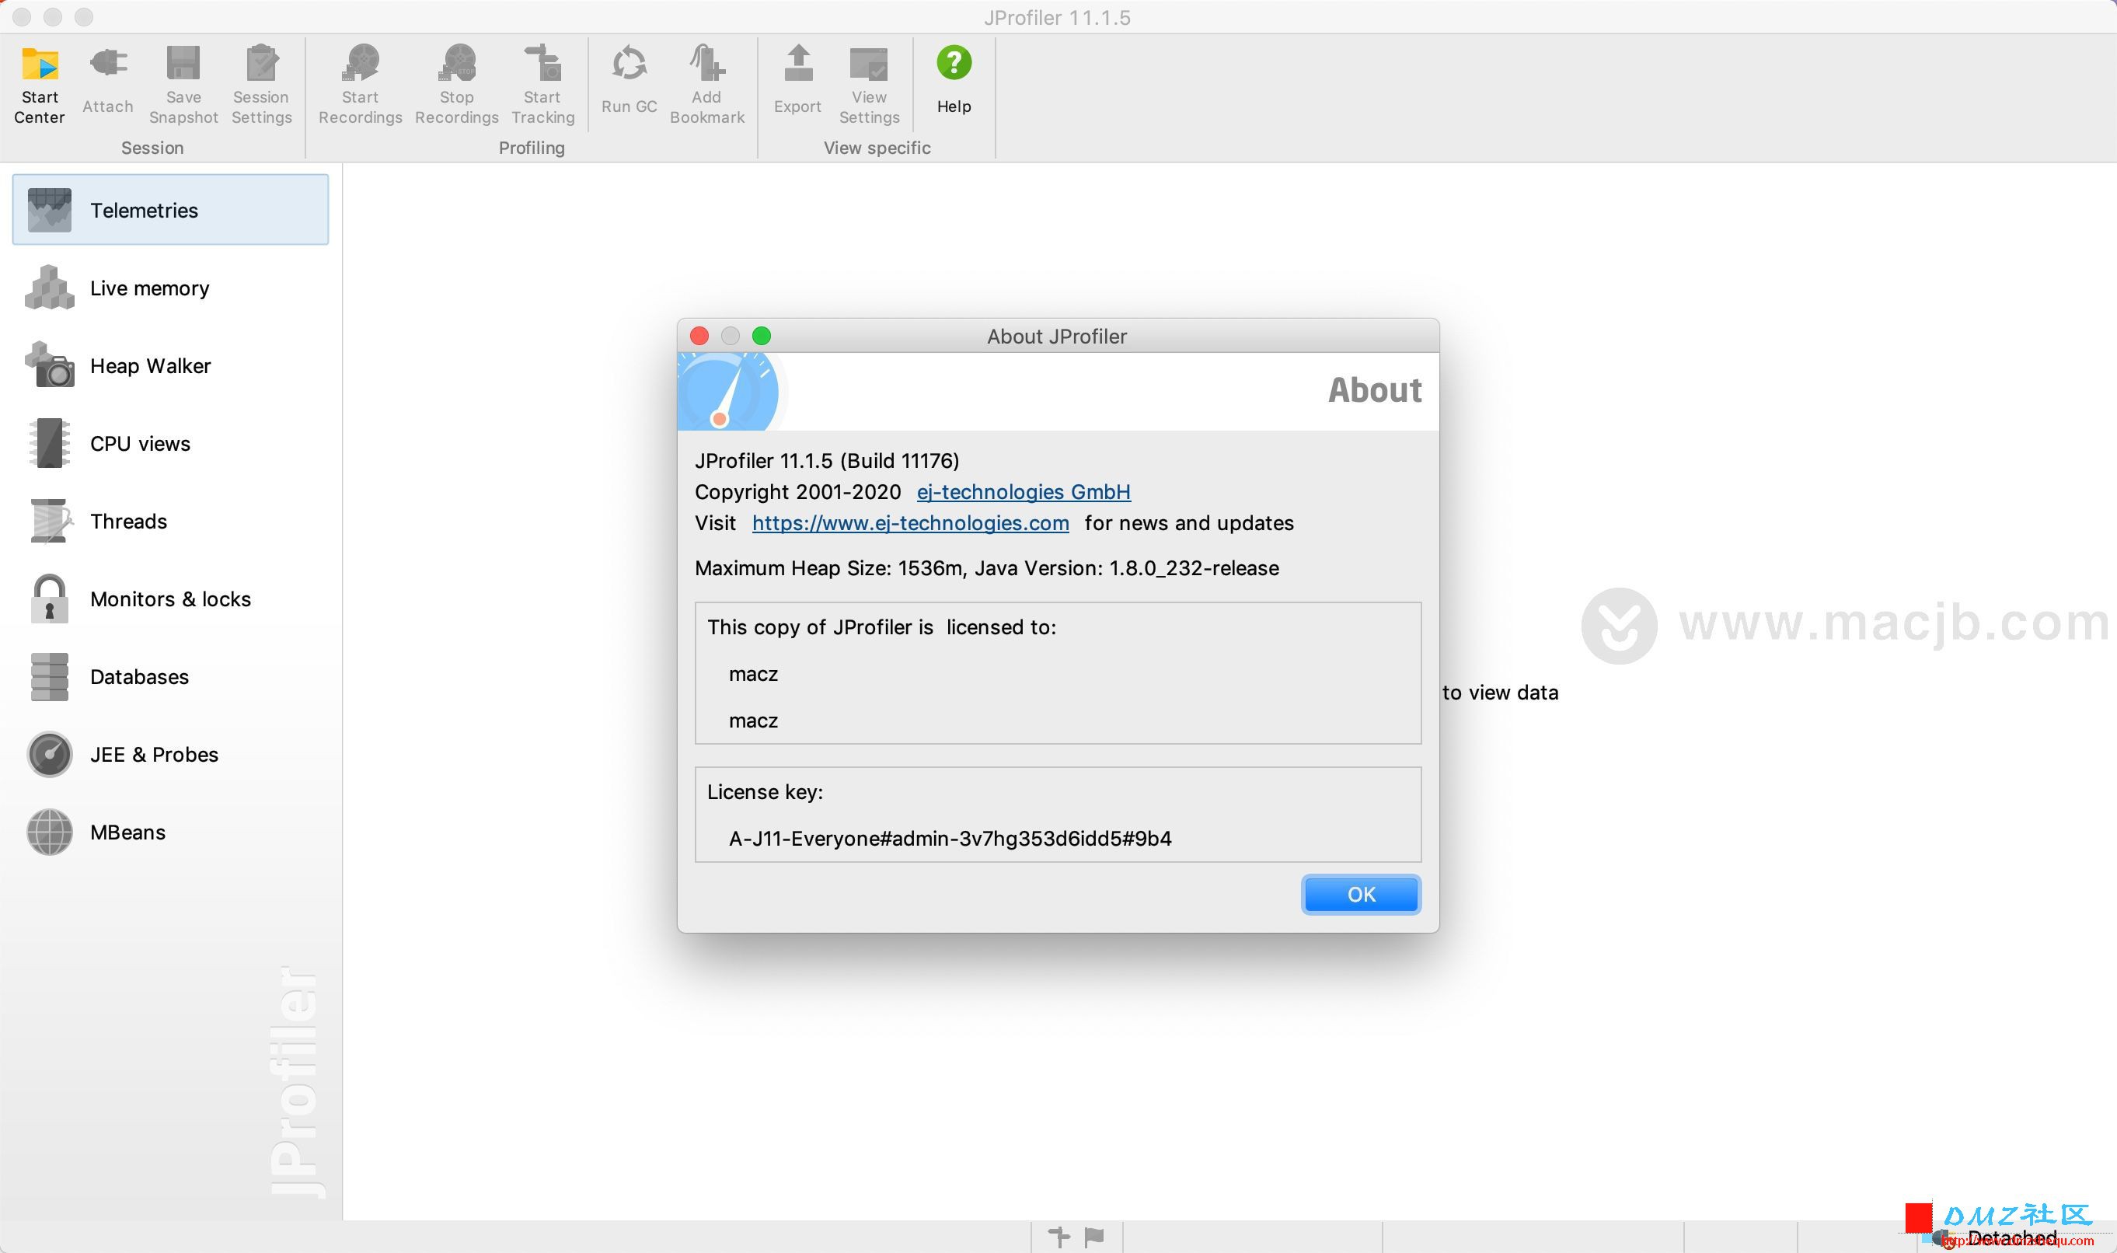Click the first 'macz' licensee line
The height and width of the screenshot is (1253, 2117).
tap(753, 674)
